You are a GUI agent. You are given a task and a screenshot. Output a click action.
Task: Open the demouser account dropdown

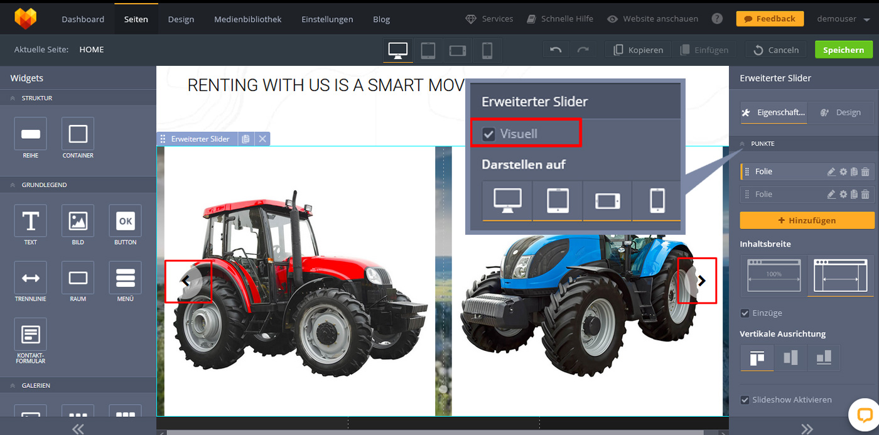tap(844, 19)
